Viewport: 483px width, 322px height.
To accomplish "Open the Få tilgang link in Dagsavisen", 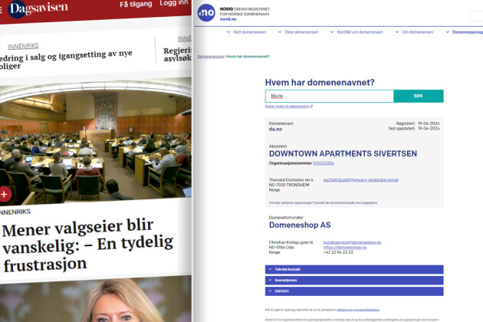I will pos(136,5).
